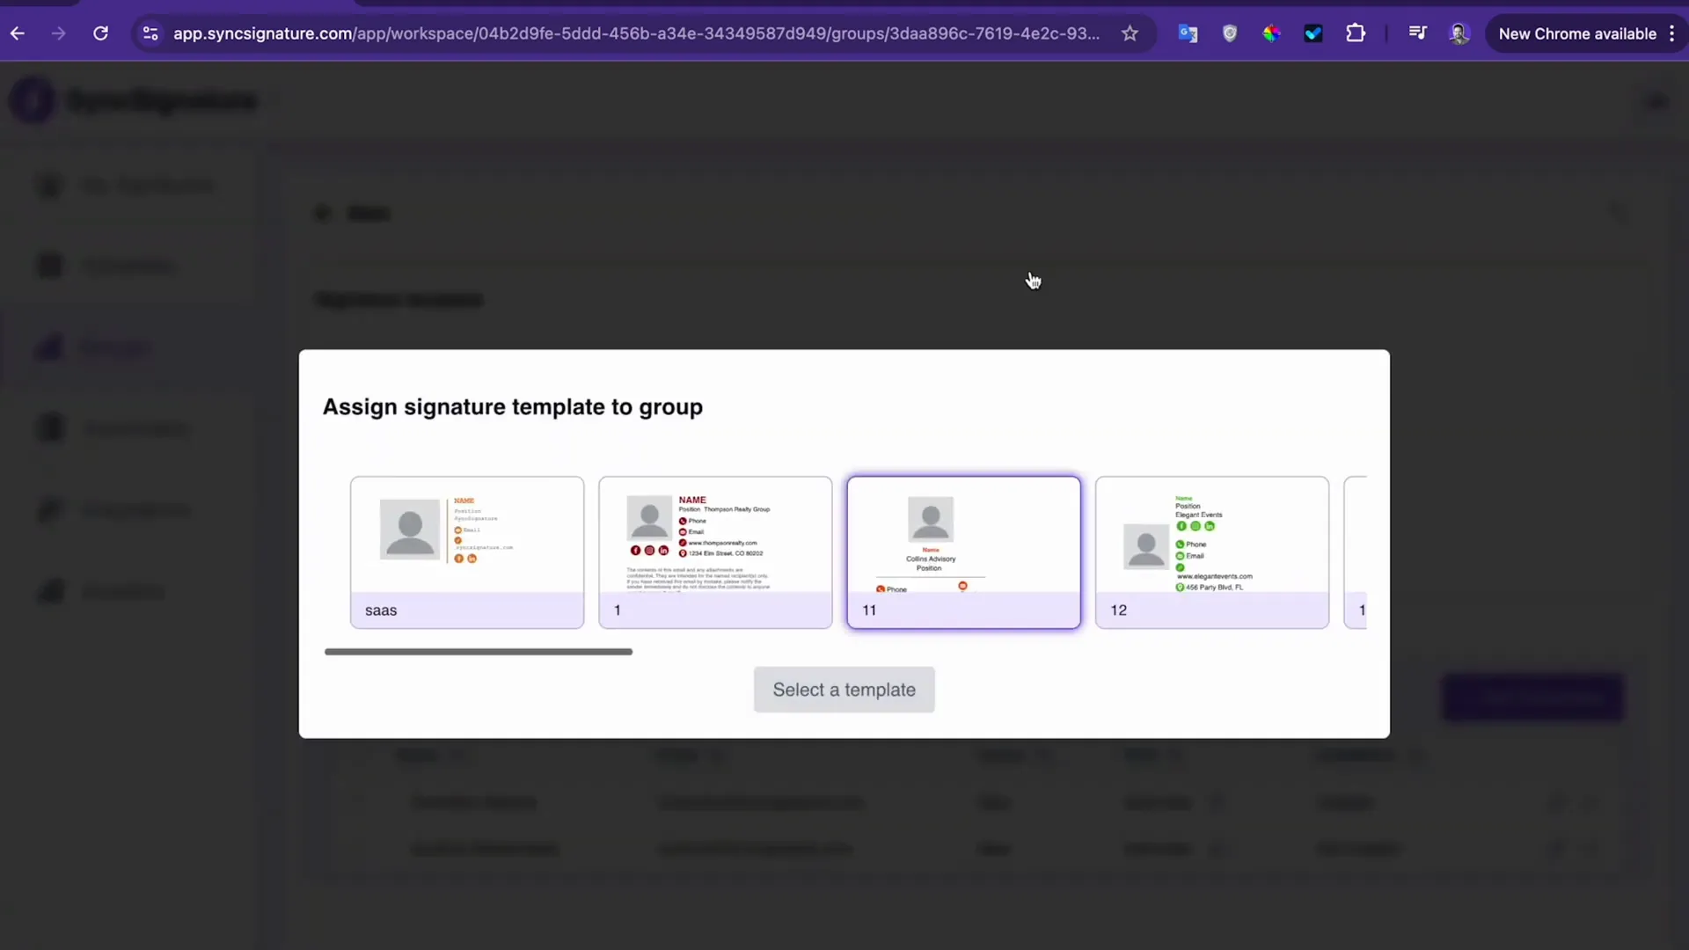
Task: Go forward in browser history
Action: click(x=58, y=33)
